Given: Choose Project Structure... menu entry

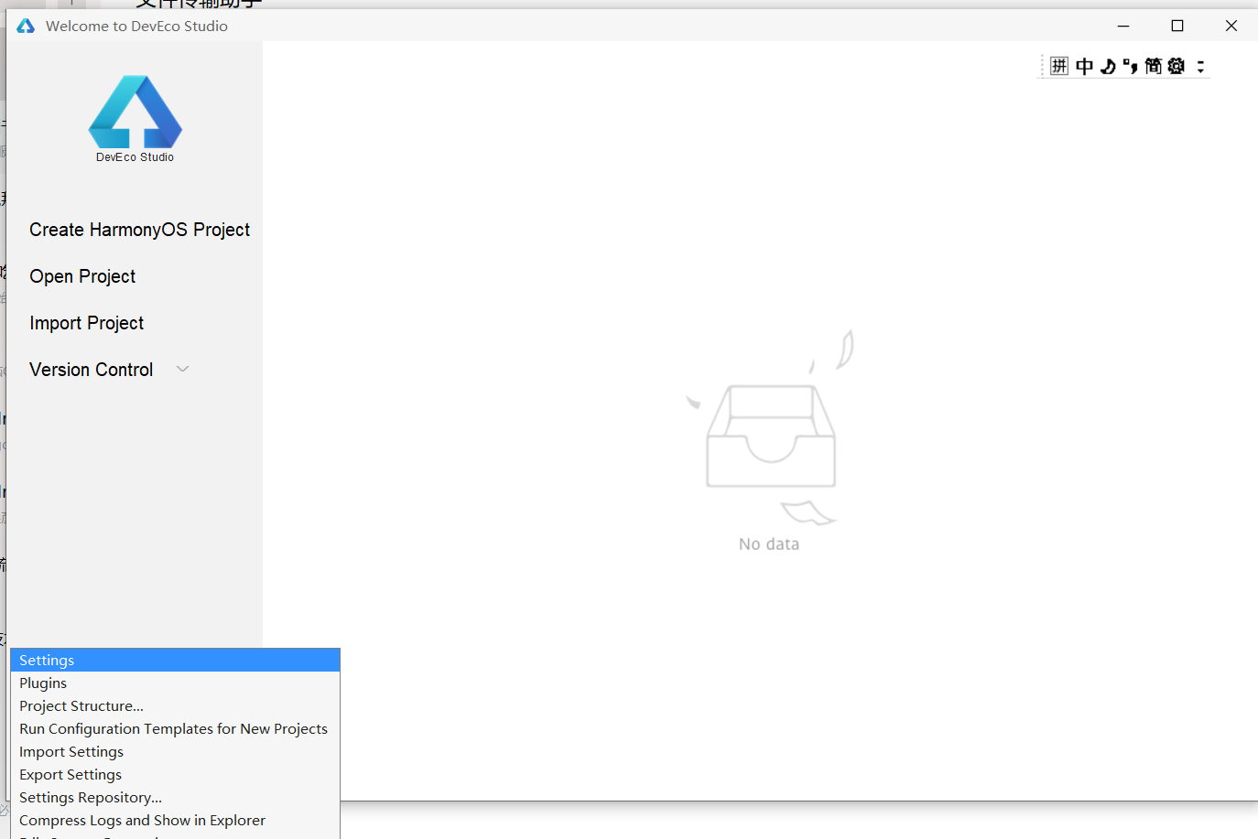Looking at the screenshot, I should click(81, 705).
